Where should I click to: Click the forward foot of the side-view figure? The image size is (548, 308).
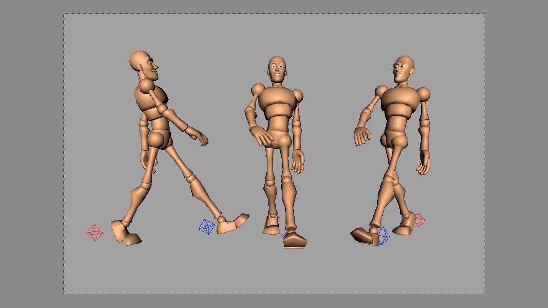232,224
